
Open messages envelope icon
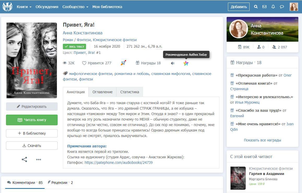[264, 7]
